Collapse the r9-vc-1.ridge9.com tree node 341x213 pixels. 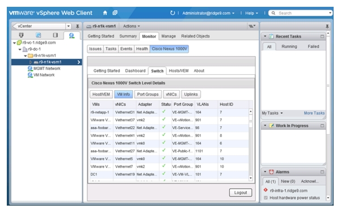(x=14, y=43)
